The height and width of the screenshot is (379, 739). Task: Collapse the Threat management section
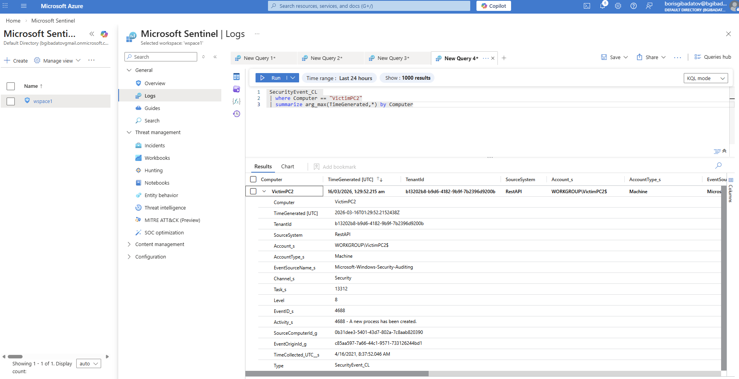[x=129, y=133]
